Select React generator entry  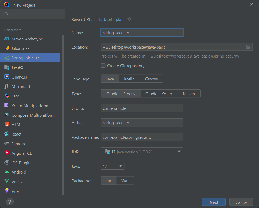point(30,134)
